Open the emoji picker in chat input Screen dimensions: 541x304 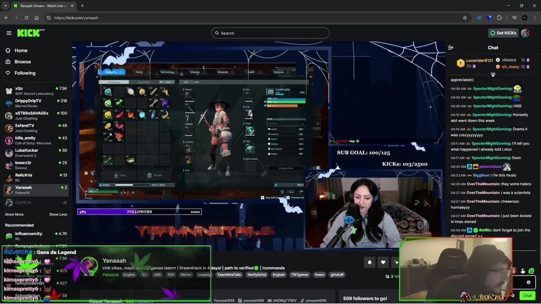tap(528, 282)
